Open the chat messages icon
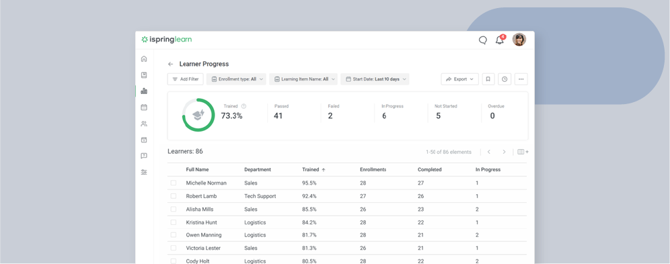This screenshot has width=670, height=264. 483,40
